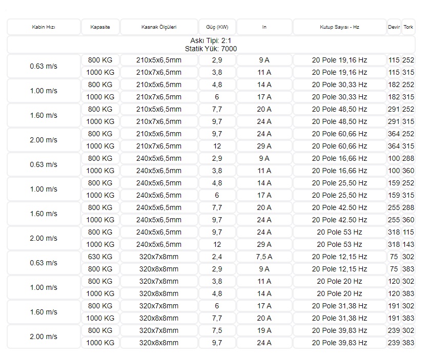Select the Kutup Sayısı - Hz header

[339, 27]
